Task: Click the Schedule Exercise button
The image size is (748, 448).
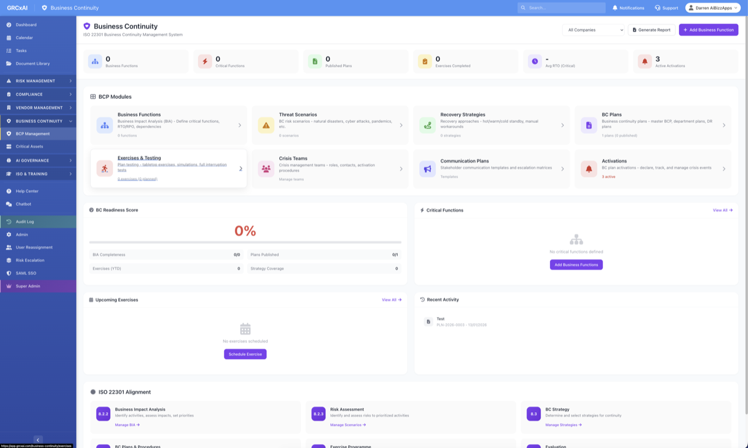Action: 245,354
